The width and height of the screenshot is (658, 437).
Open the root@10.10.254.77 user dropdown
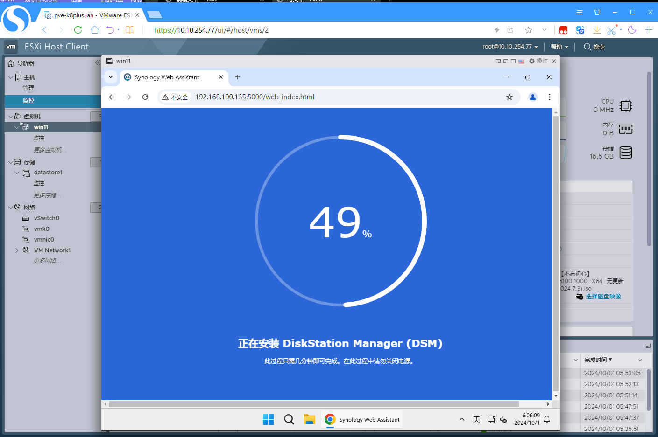(x=510, y=47)
